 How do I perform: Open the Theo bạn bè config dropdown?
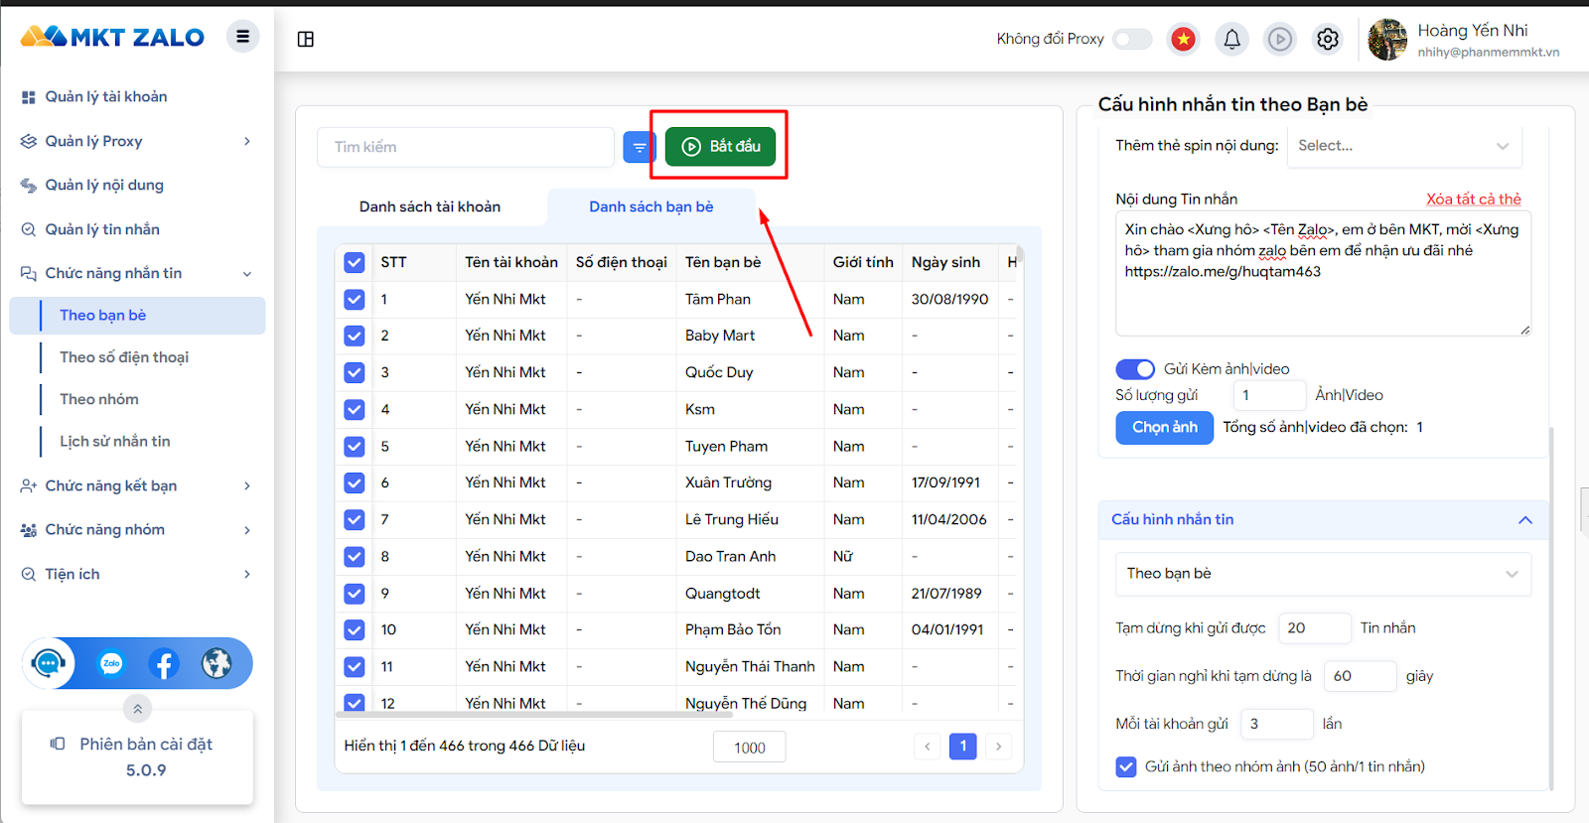point(1323,574)
